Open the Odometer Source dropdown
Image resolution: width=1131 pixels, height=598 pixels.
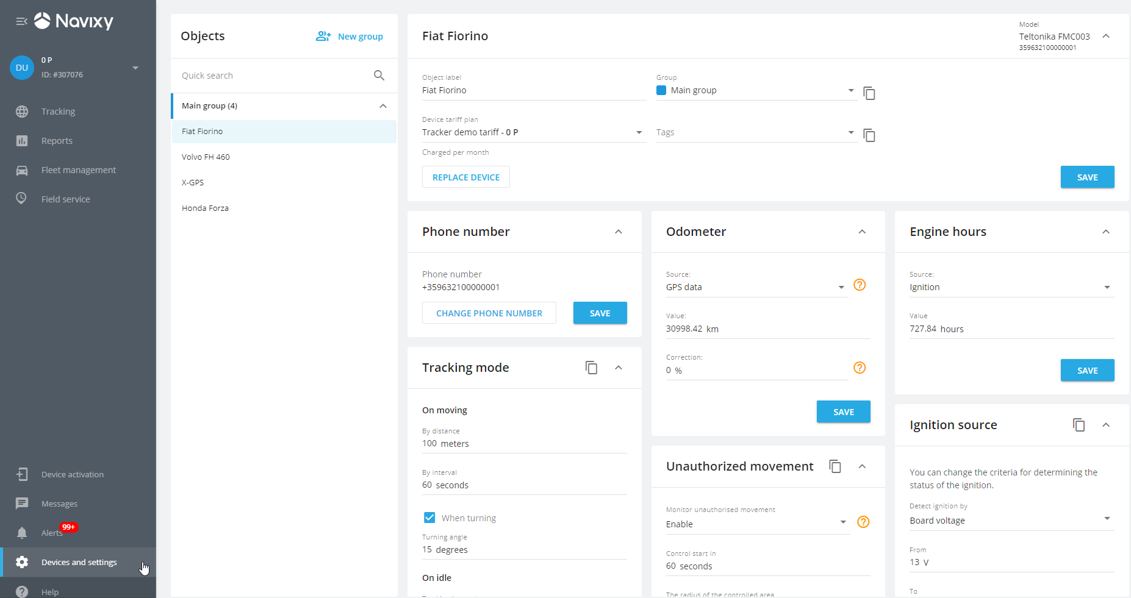841,287
